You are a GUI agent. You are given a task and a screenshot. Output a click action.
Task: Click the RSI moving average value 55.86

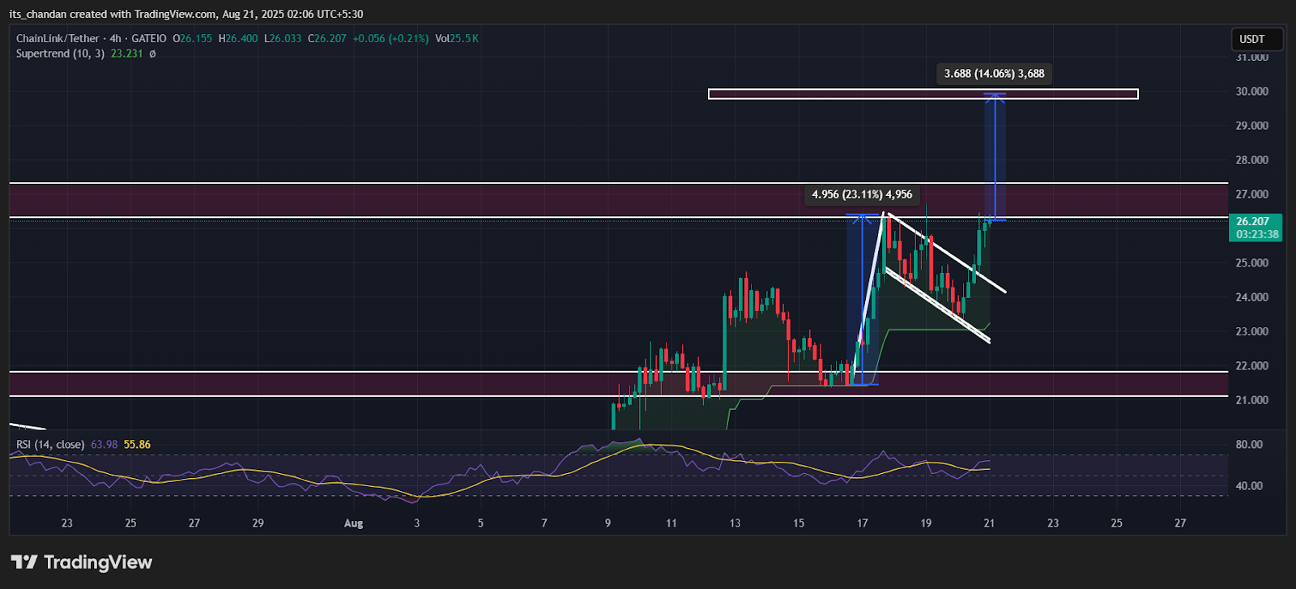click(x=137, y=444)
